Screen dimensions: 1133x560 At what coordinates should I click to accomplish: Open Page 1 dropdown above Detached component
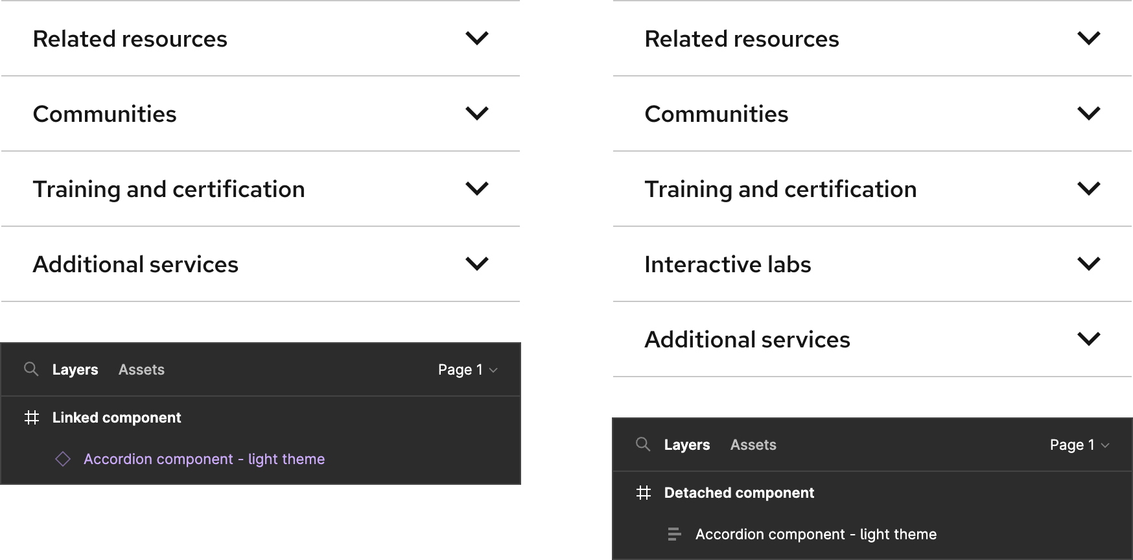point(1079,445)
